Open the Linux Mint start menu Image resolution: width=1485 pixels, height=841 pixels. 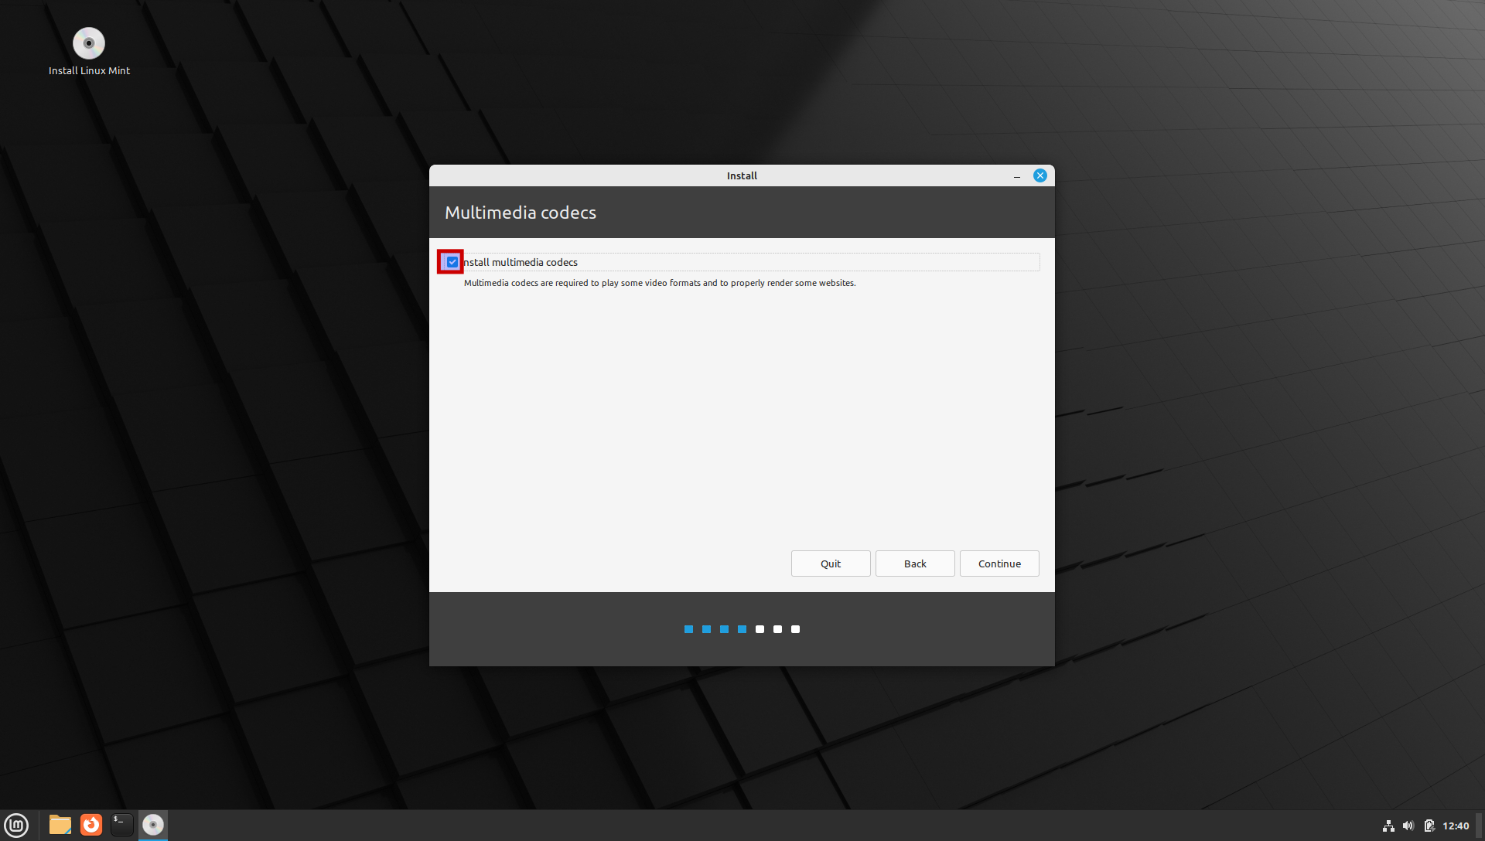[x=16, y=826]
